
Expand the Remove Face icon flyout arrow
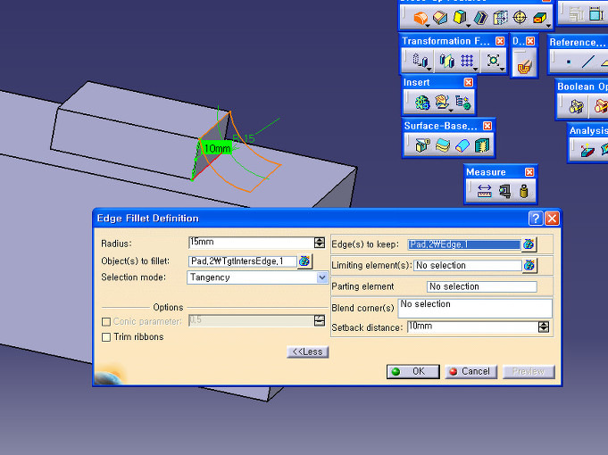549,26
